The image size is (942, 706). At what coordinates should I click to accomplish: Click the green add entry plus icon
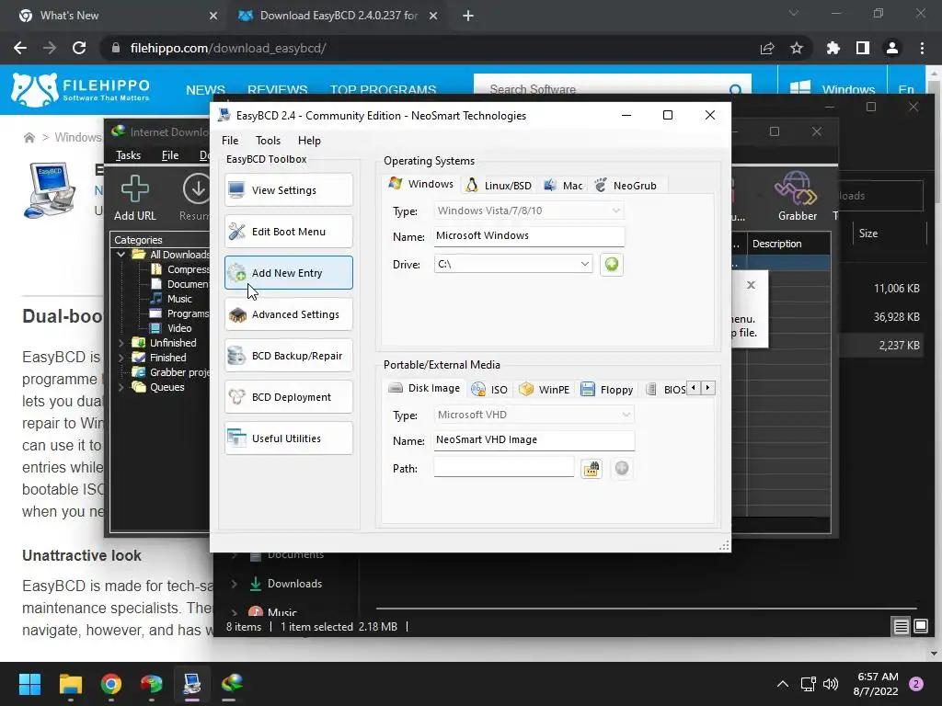[x=612, y=264]
